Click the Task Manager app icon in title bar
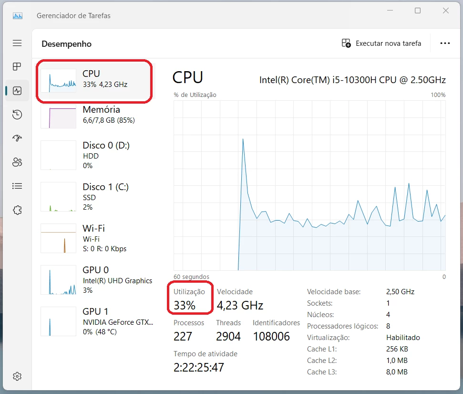 point(18,16)
